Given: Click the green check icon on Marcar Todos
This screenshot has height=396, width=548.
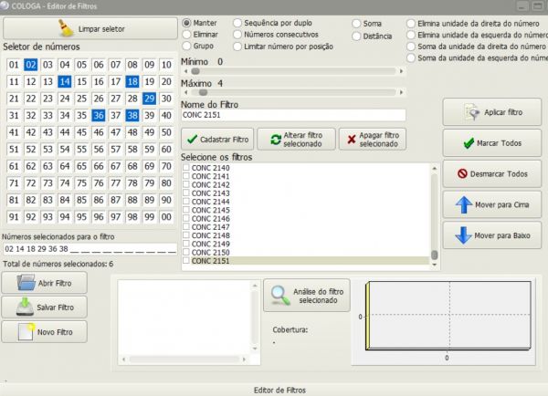Looking at the screenshot, I should (469, 143).
